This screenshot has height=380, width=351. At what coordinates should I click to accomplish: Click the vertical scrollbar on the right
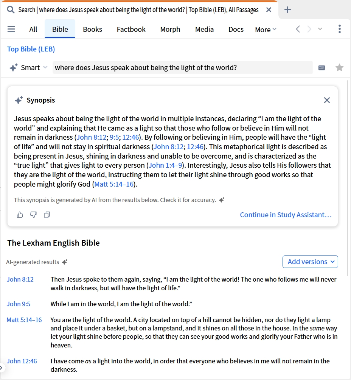[x=348, y=178]
